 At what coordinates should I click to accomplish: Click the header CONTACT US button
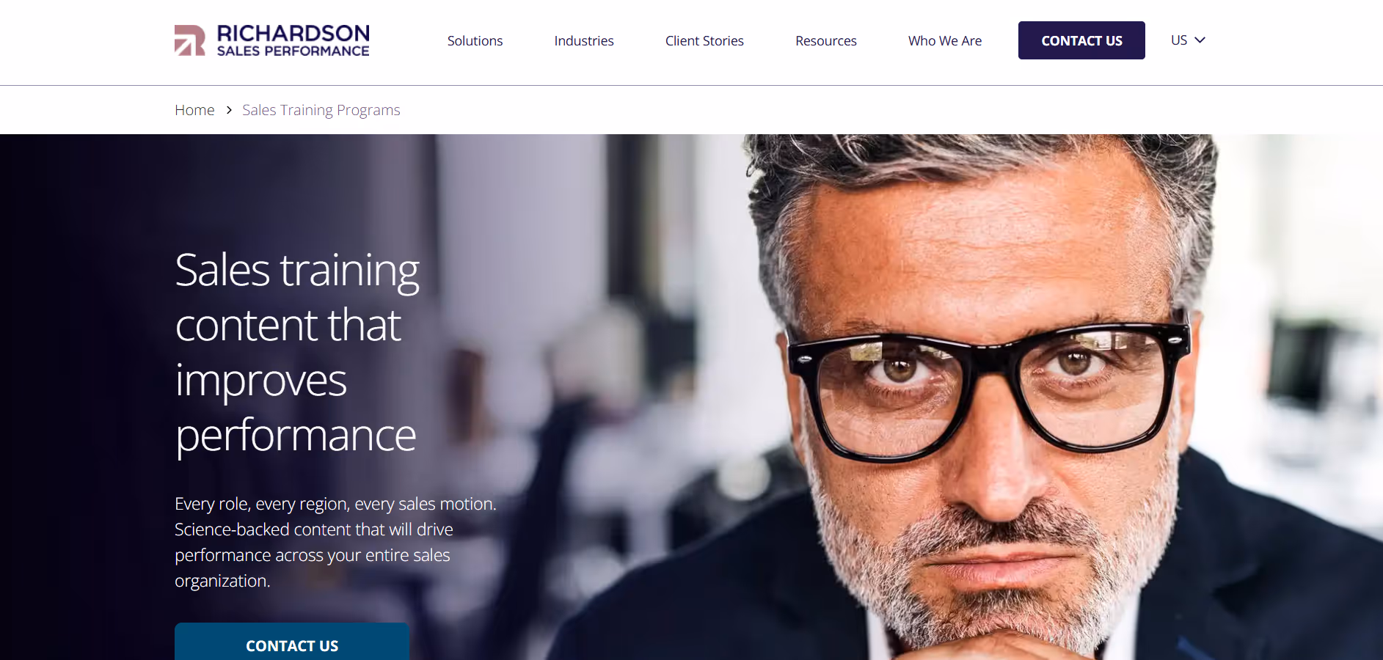(x=1081, y=40)
